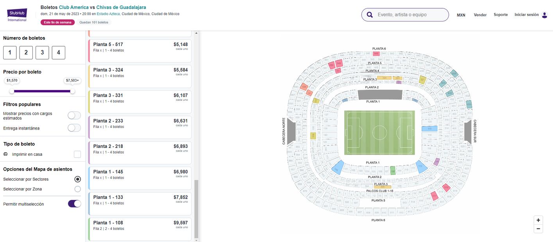Zoom out on the seat map
The image size is (553, 242).
[x=538, y=229]
